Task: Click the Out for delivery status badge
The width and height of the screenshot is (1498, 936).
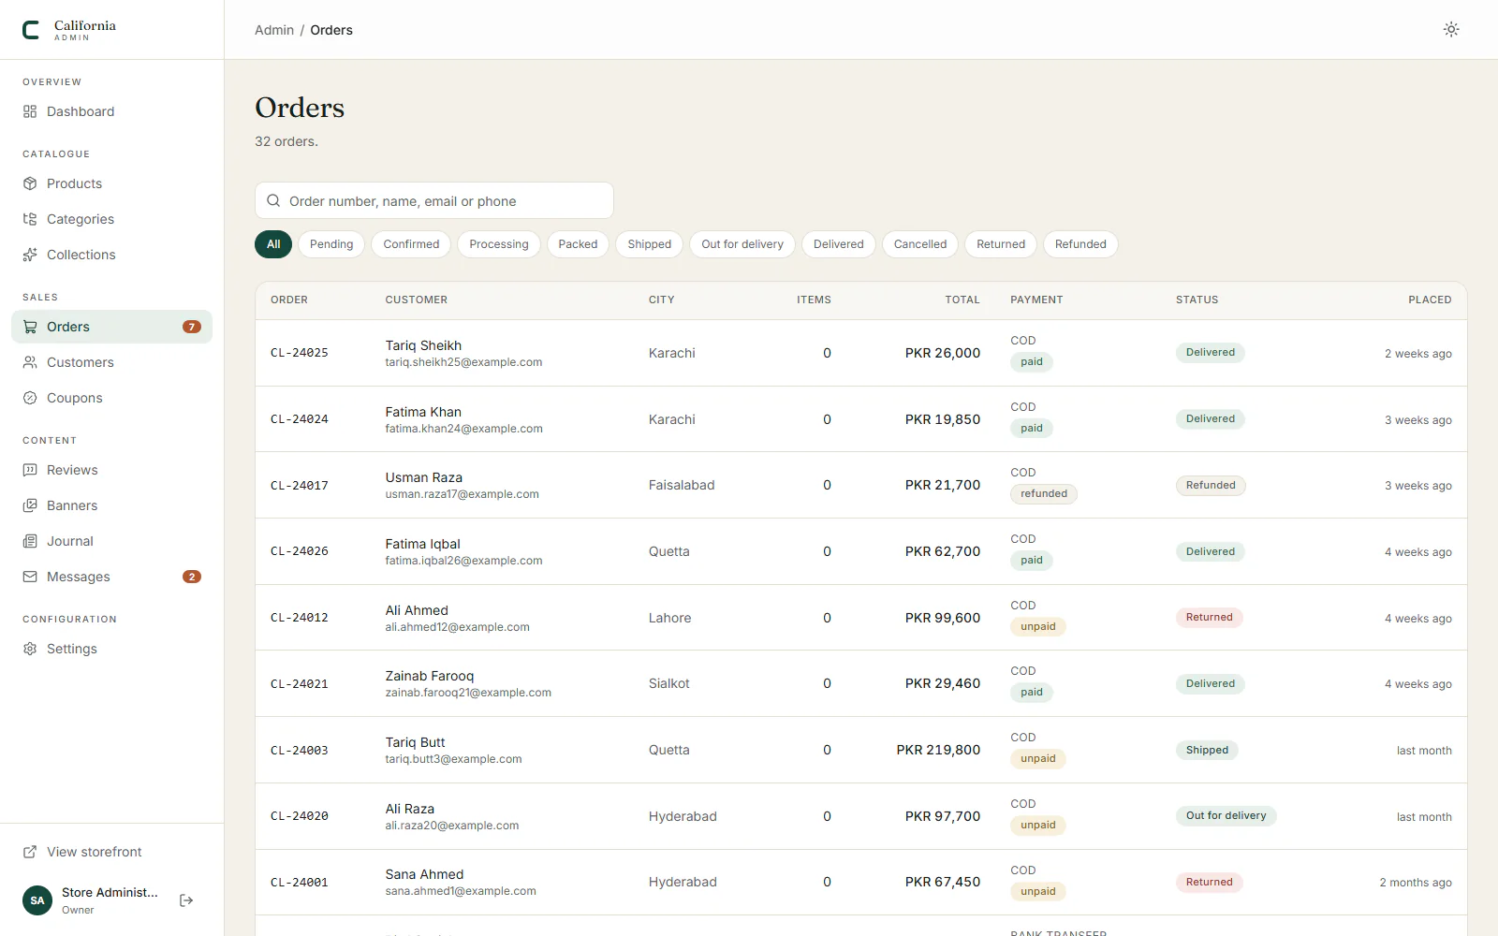Action: pyautogui.click(x=1226, y=816)
